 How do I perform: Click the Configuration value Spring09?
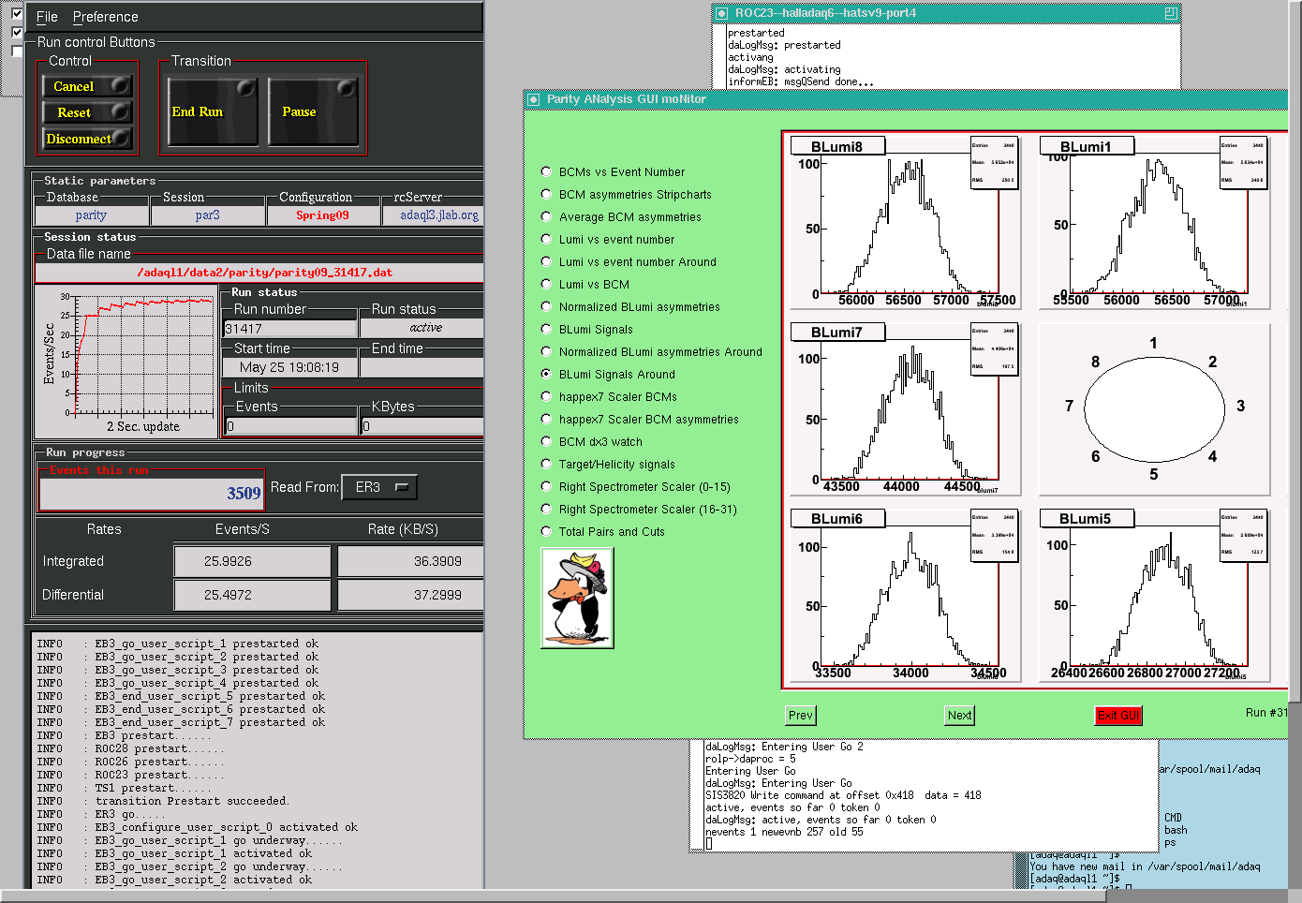pos(323,215)
